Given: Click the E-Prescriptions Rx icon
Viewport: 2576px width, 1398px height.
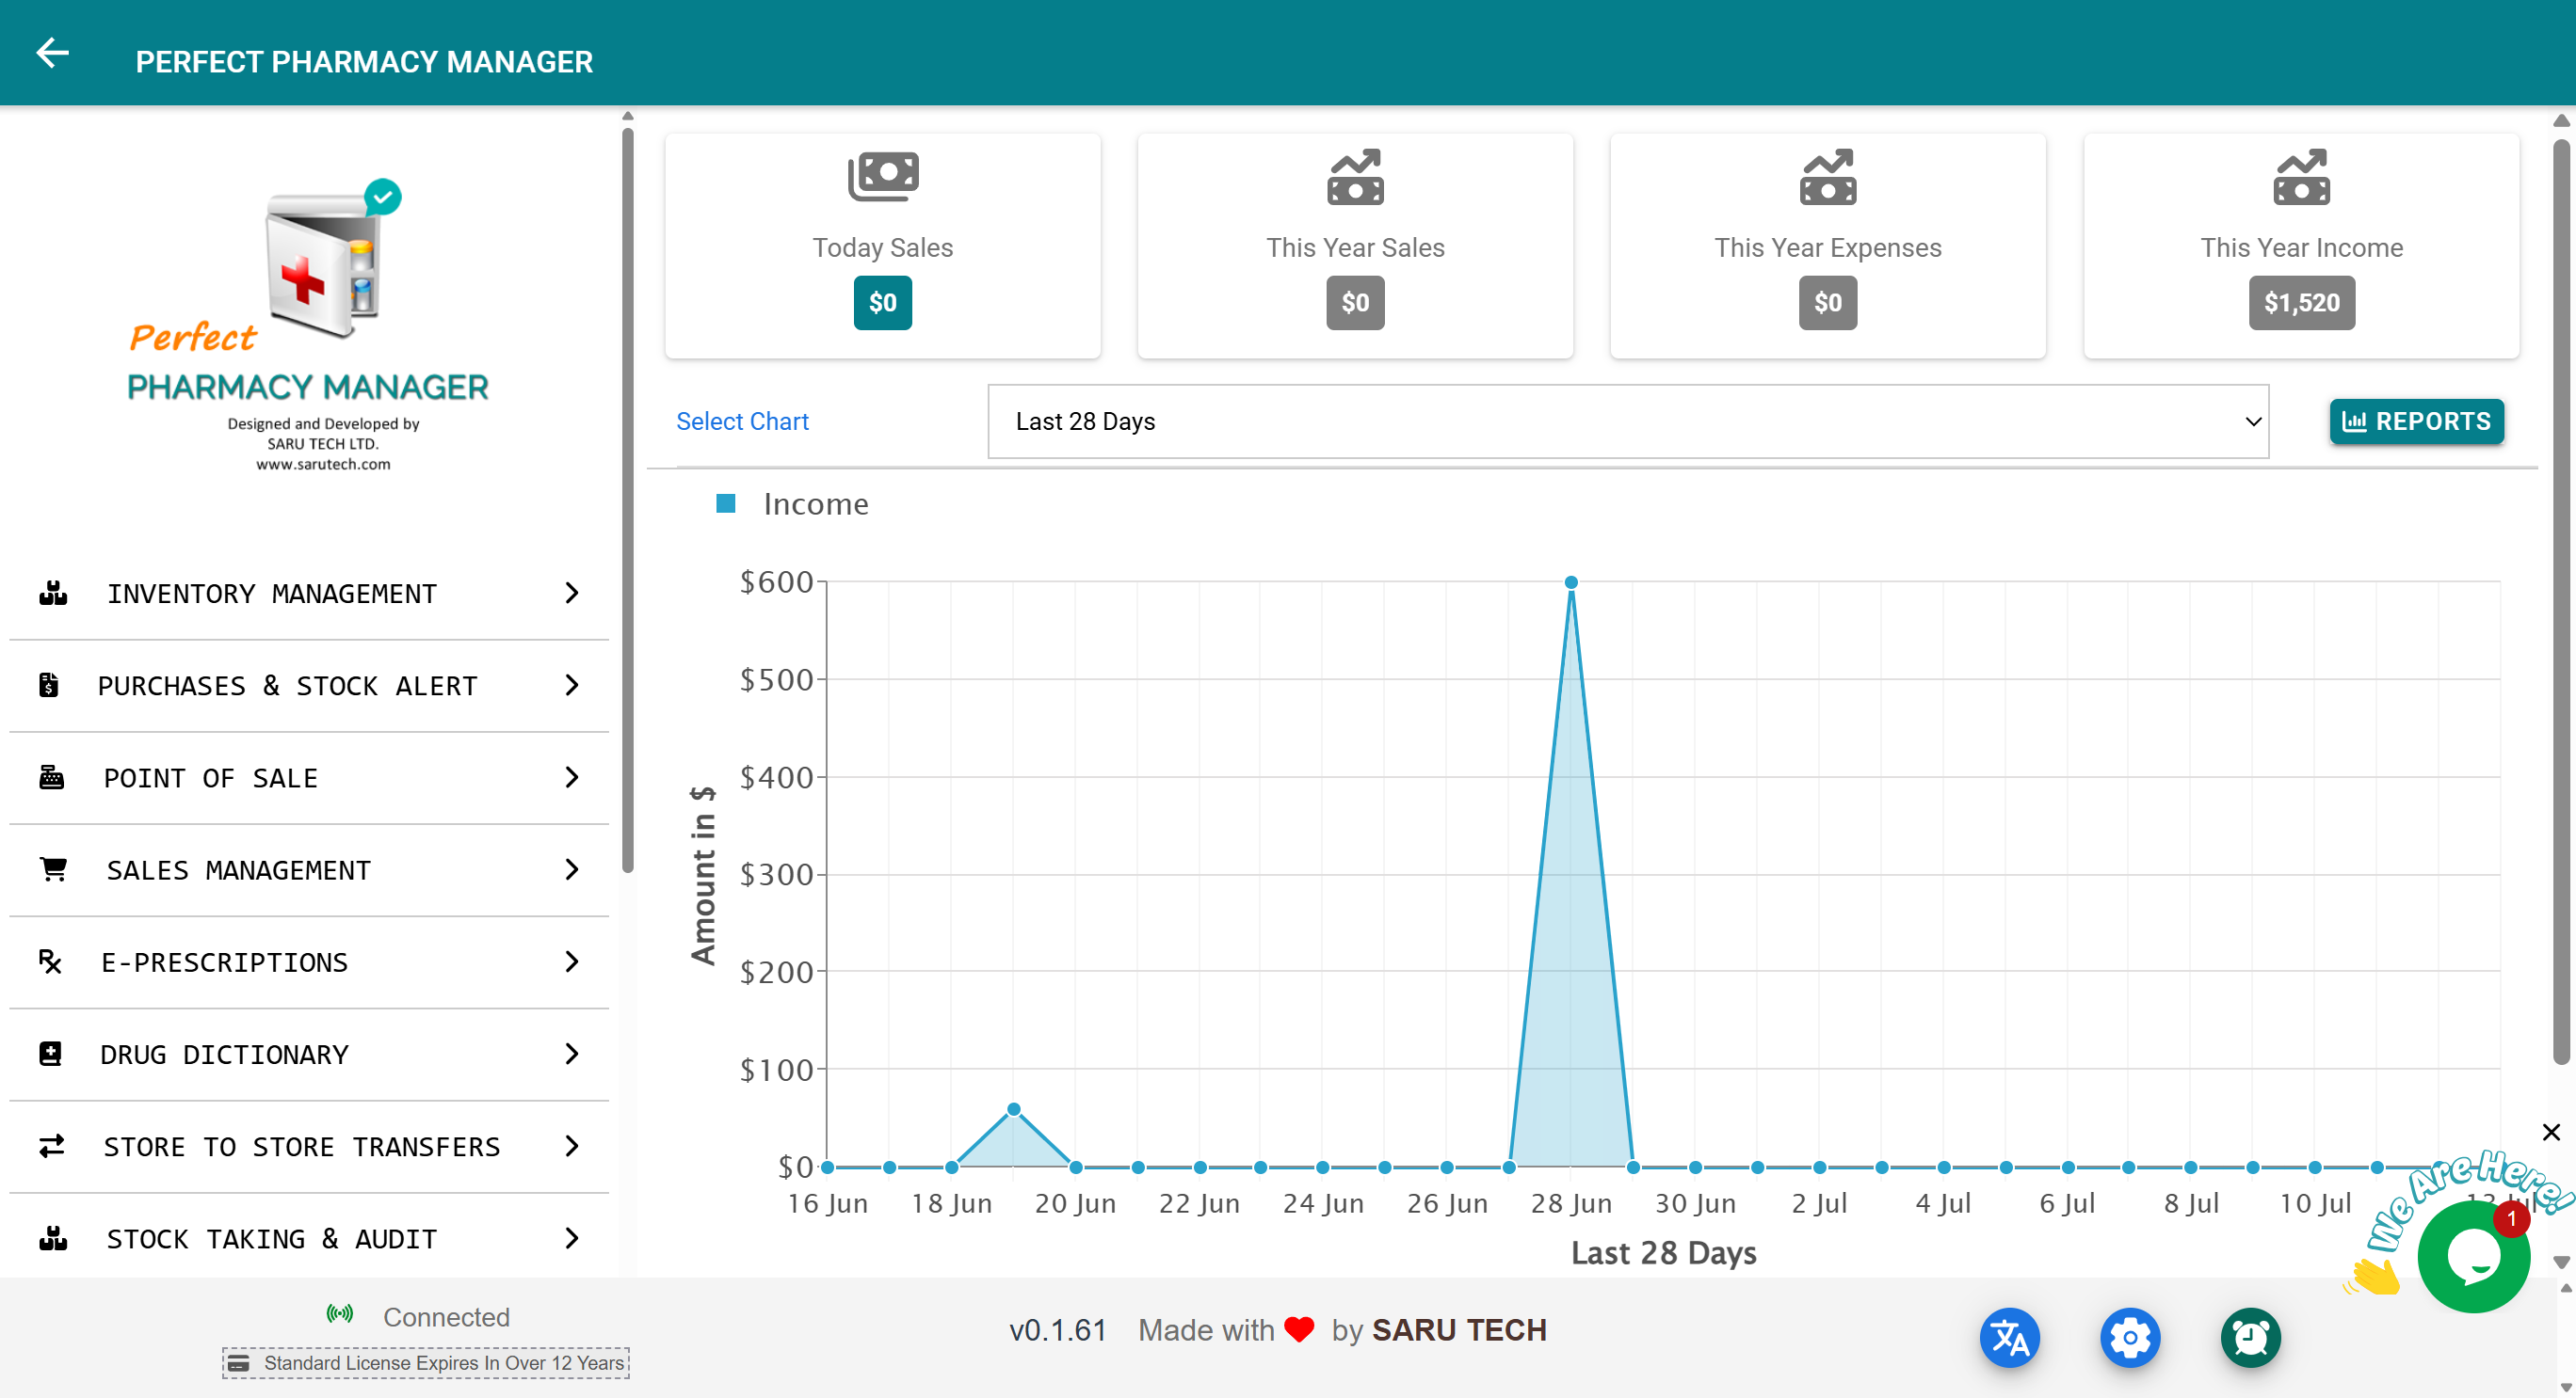Looking at the screenshot, I should [x=50, y=961].
